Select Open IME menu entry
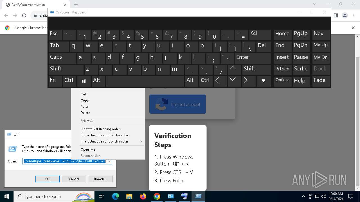360x202 pixels. (x=88, y=150)
